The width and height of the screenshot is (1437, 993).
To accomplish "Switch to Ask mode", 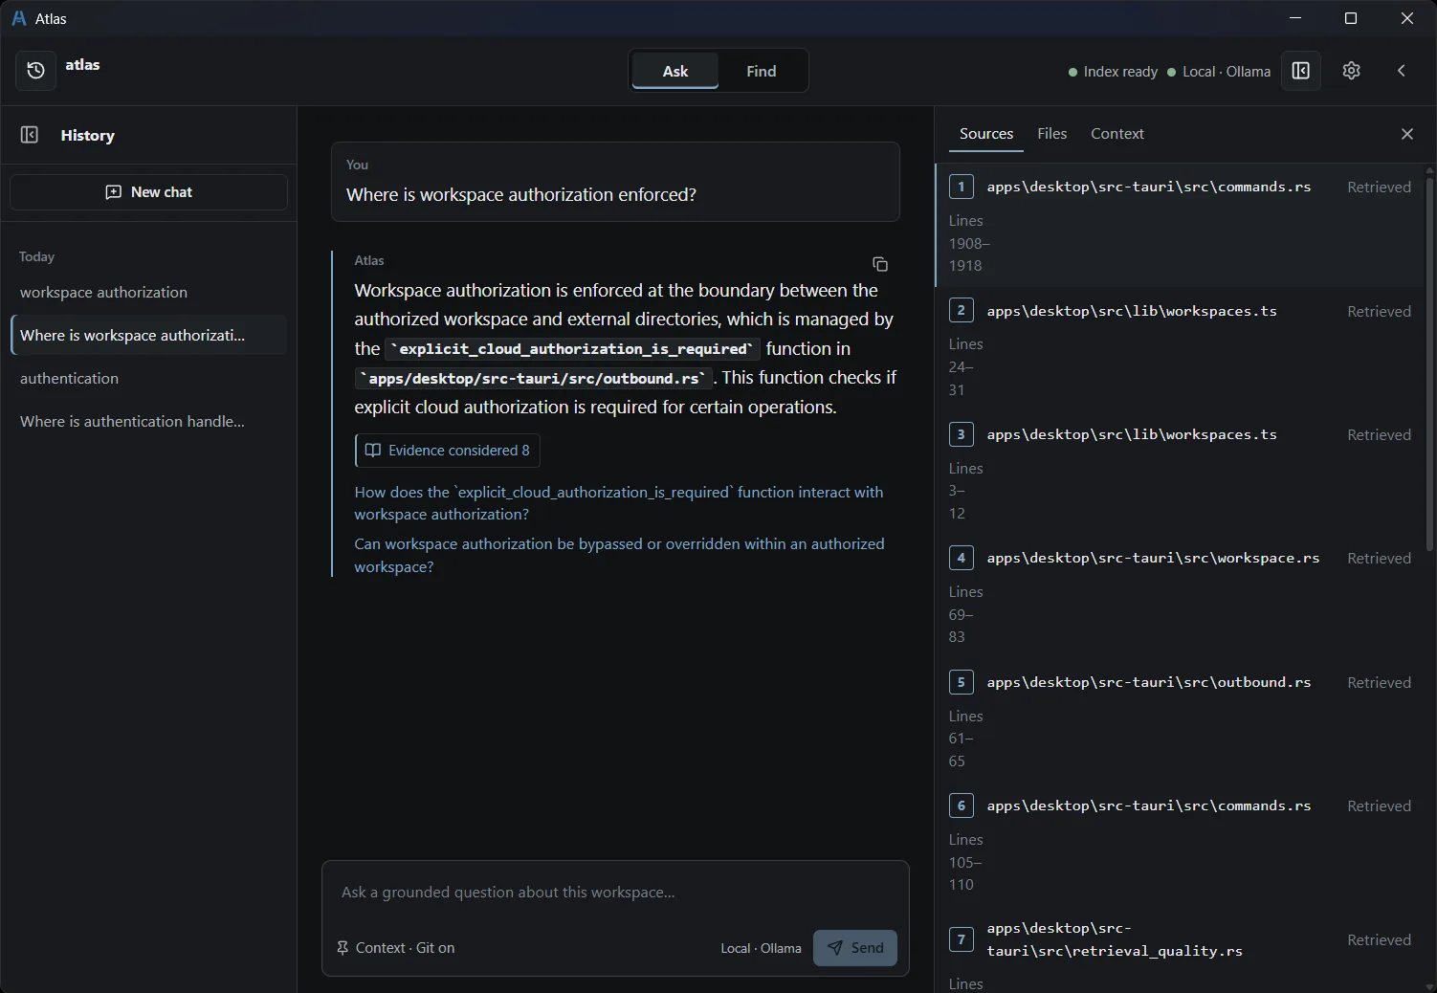I will coord(675,71).
